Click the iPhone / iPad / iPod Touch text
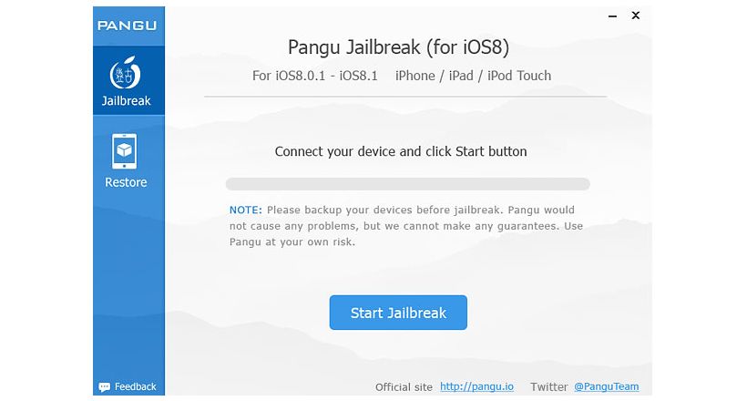747x401 pixels. [x=473, y=76]
